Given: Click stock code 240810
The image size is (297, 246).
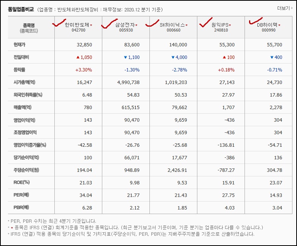Looking at the screenshot, I should pyautogui.click(x=221, y=30).
